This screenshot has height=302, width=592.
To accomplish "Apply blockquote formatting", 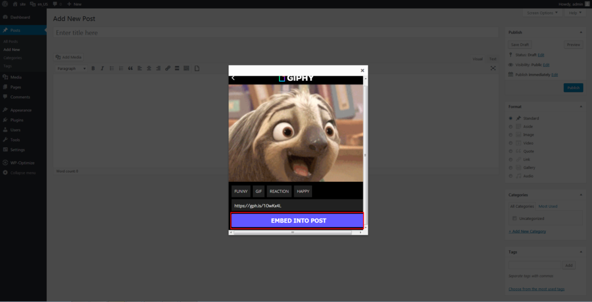I will click(131, 68).
